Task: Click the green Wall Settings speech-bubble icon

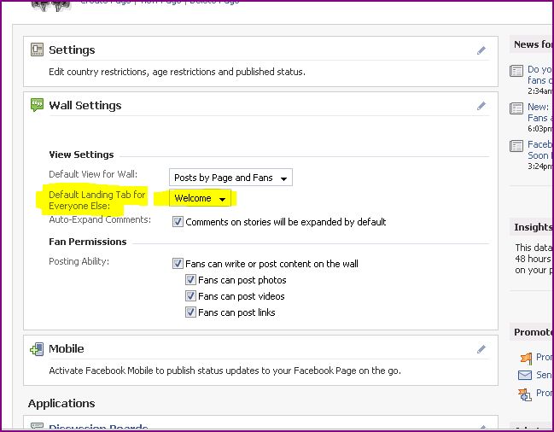Action: pyautogui.click(x=37, y=106)
